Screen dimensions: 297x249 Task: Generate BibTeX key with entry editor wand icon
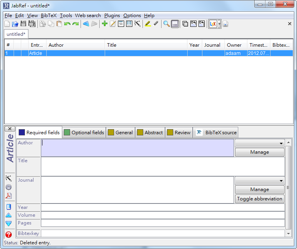9,178
